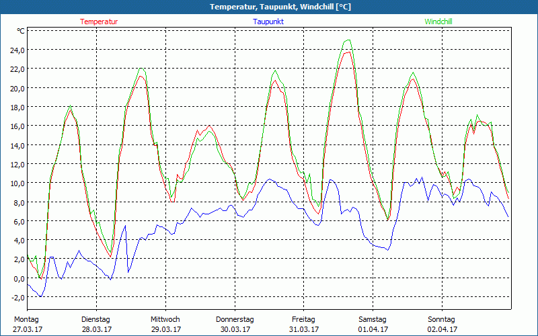The image size is (538, 336).
Task: Click the 0,0 y-axis value
Action: pos(20,279)
